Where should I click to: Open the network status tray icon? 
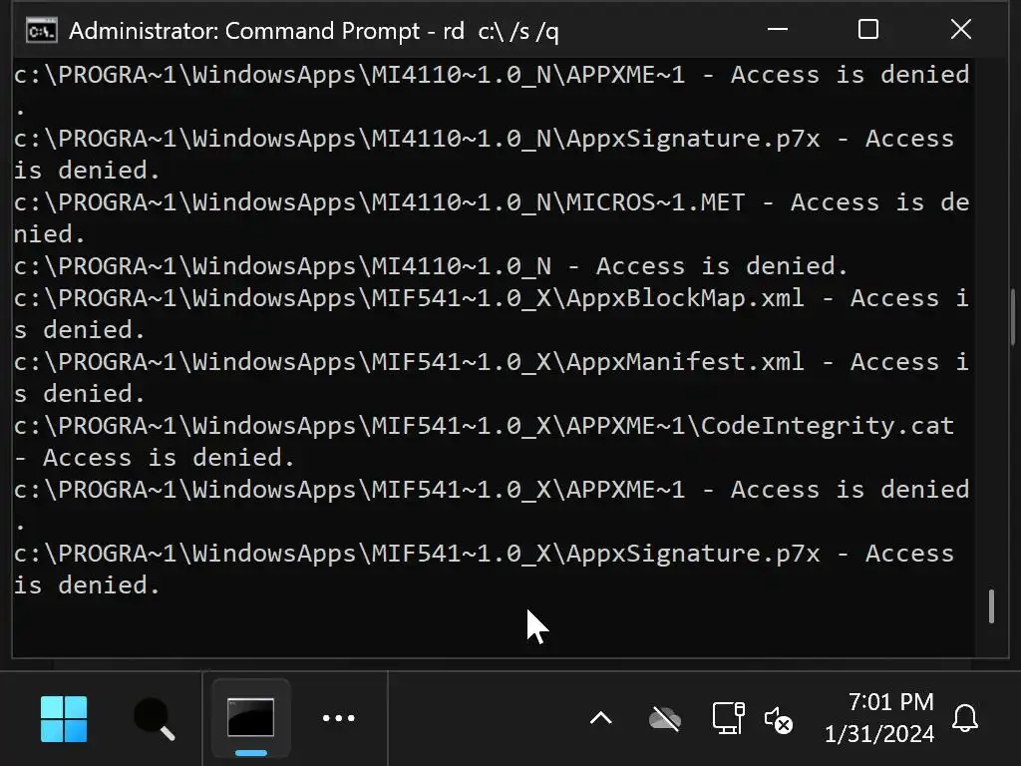pos(728,718)
